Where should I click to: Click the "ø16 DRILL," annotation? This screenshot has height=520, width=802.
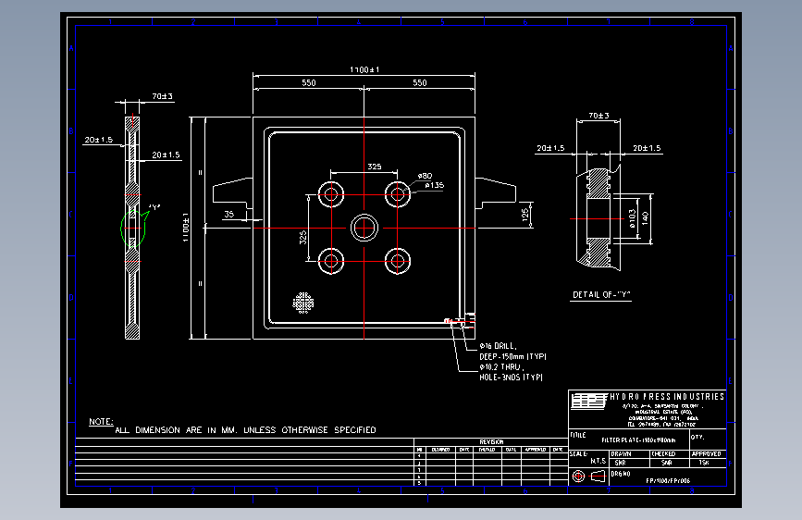tap(498, 346)
